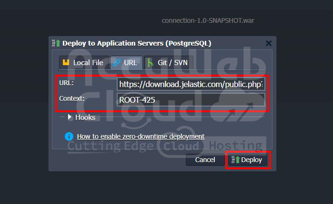Expand the Hooks section triangle
Image resolution: width=333 pixels, height=204 pixels.
(70, 117)
